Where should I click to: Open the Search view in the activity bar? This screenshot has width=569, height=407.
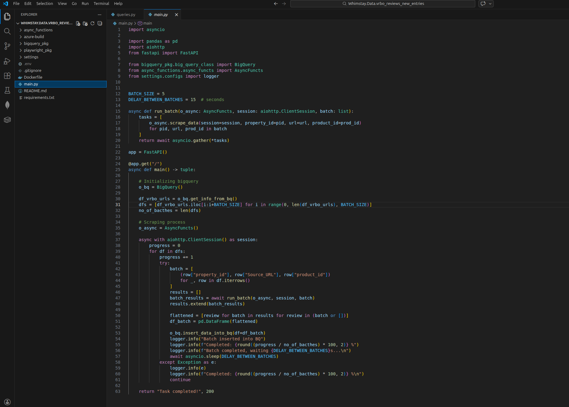pyautogui.click(x=7, y=31)
